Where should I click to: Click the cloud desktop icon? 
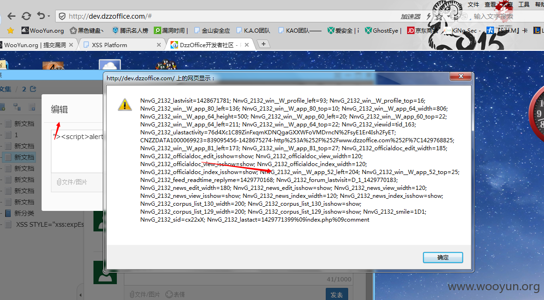110,64
